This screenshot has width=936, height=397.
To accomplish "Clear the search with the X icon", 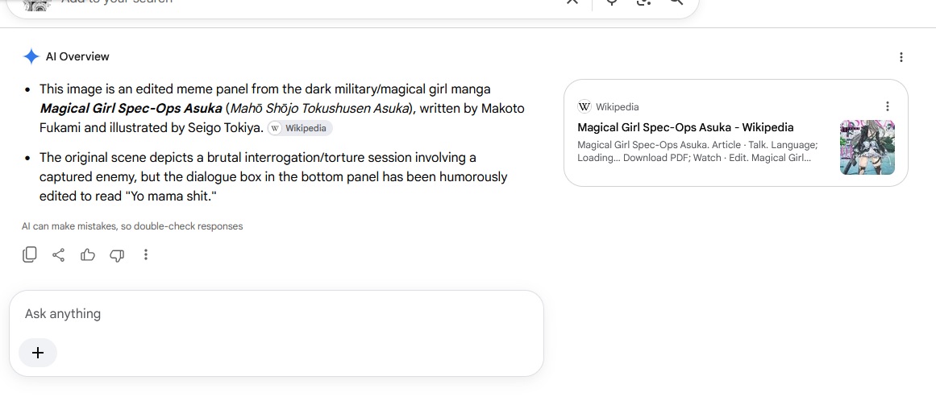I will [572, 2].
